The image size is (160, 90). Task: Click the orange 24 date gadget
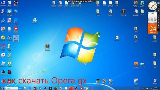153,29
